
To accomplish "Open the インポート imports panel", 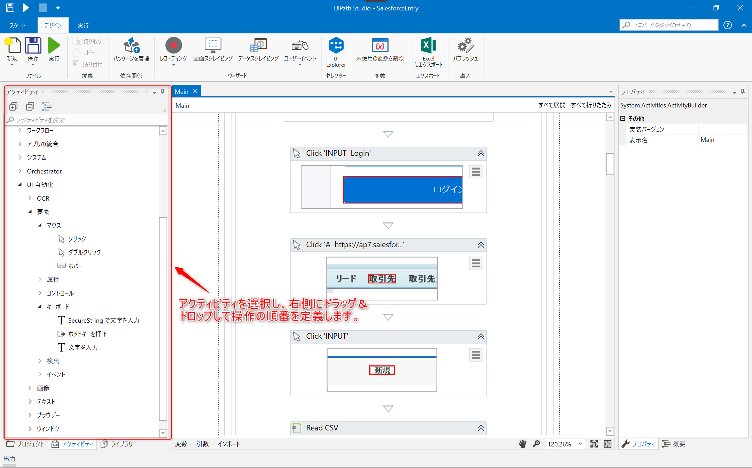I will click(x=229, y=444).
